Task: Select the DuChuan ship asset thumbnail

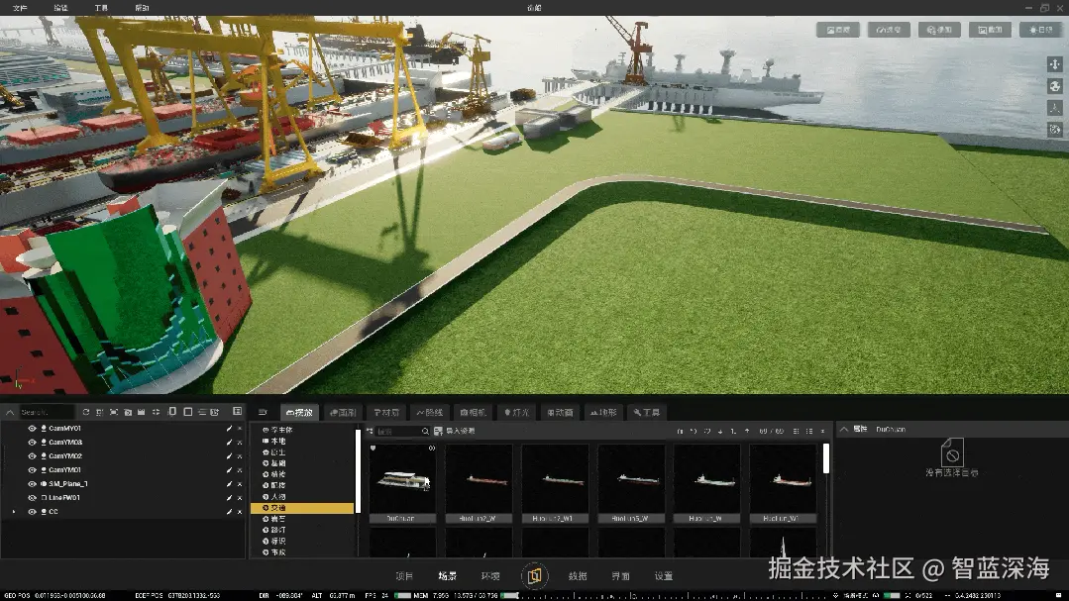Action: click(x=403, y=480)
